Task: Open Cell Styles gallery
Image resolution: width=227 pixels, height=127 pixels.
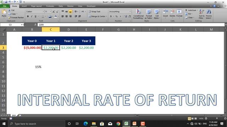Action: click(157, 14)
